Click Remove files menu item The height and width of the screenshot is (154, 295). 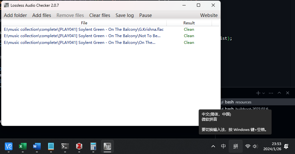(70, 15)
